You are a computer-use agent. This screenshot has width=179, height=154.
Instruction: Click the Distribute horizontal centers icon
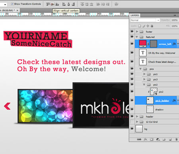click(x=103, y=4)
